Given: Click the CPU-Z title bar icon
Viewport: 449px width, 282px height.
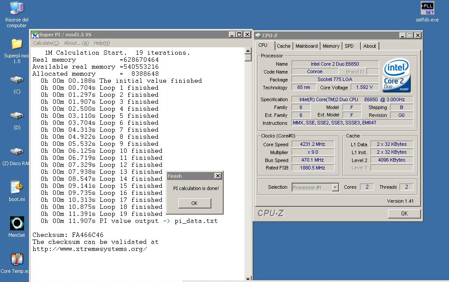Looking at the screenshot, I should (x=258, y=35).
